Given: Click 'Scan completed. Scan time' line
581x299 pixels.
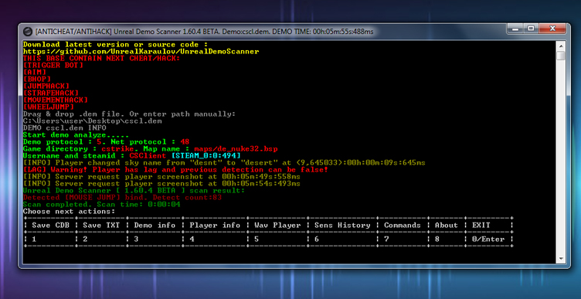Looking at the screenshot, I should tap(101, 205).
